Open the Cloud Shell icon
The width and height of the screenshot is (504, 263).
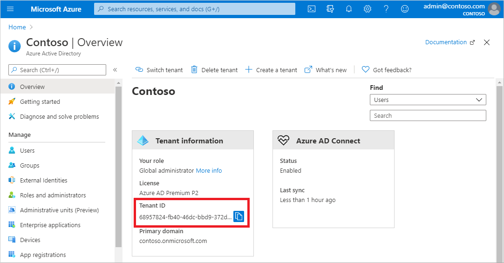[312, 9]
